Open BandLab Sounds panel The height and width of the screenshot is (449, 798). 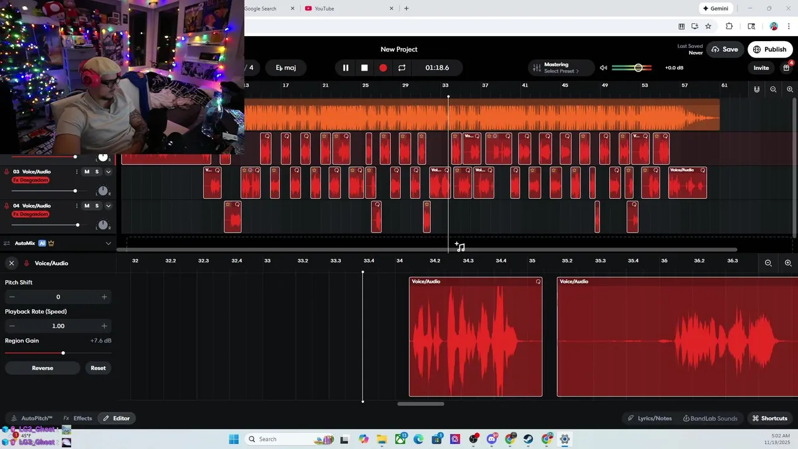710,418
